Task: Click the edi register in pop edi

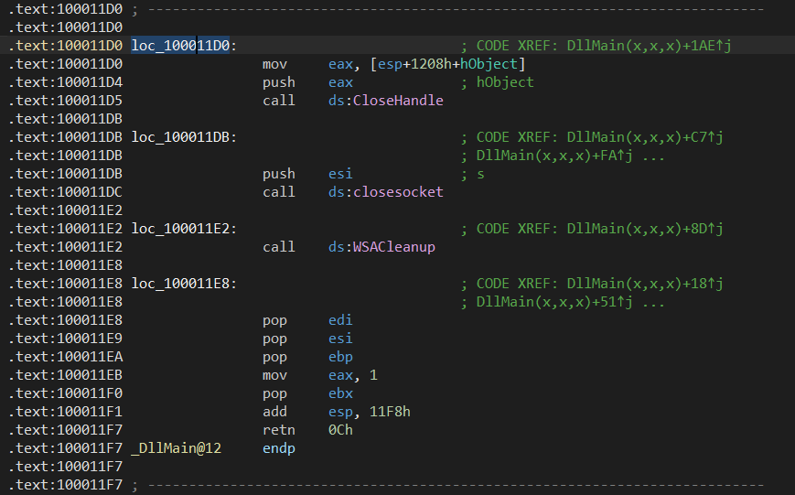Action: [340, 320]
